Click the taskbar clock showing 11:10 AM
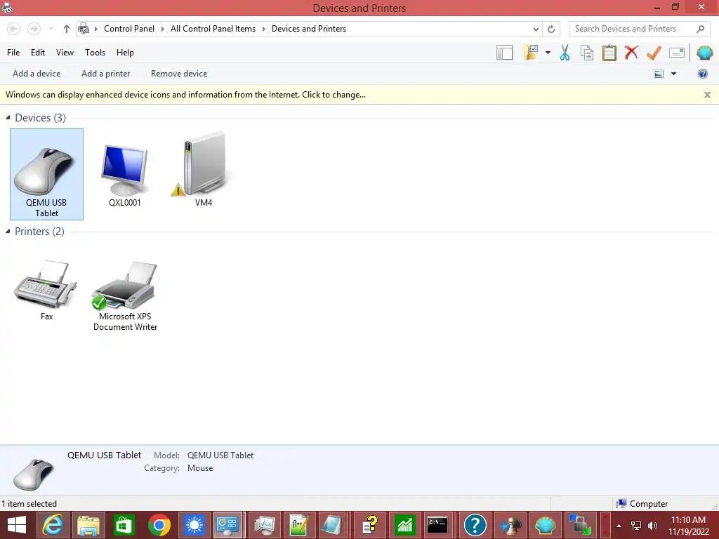Image resolution: width=719 pixels, height=539 pixels. [x=688, y=525]
